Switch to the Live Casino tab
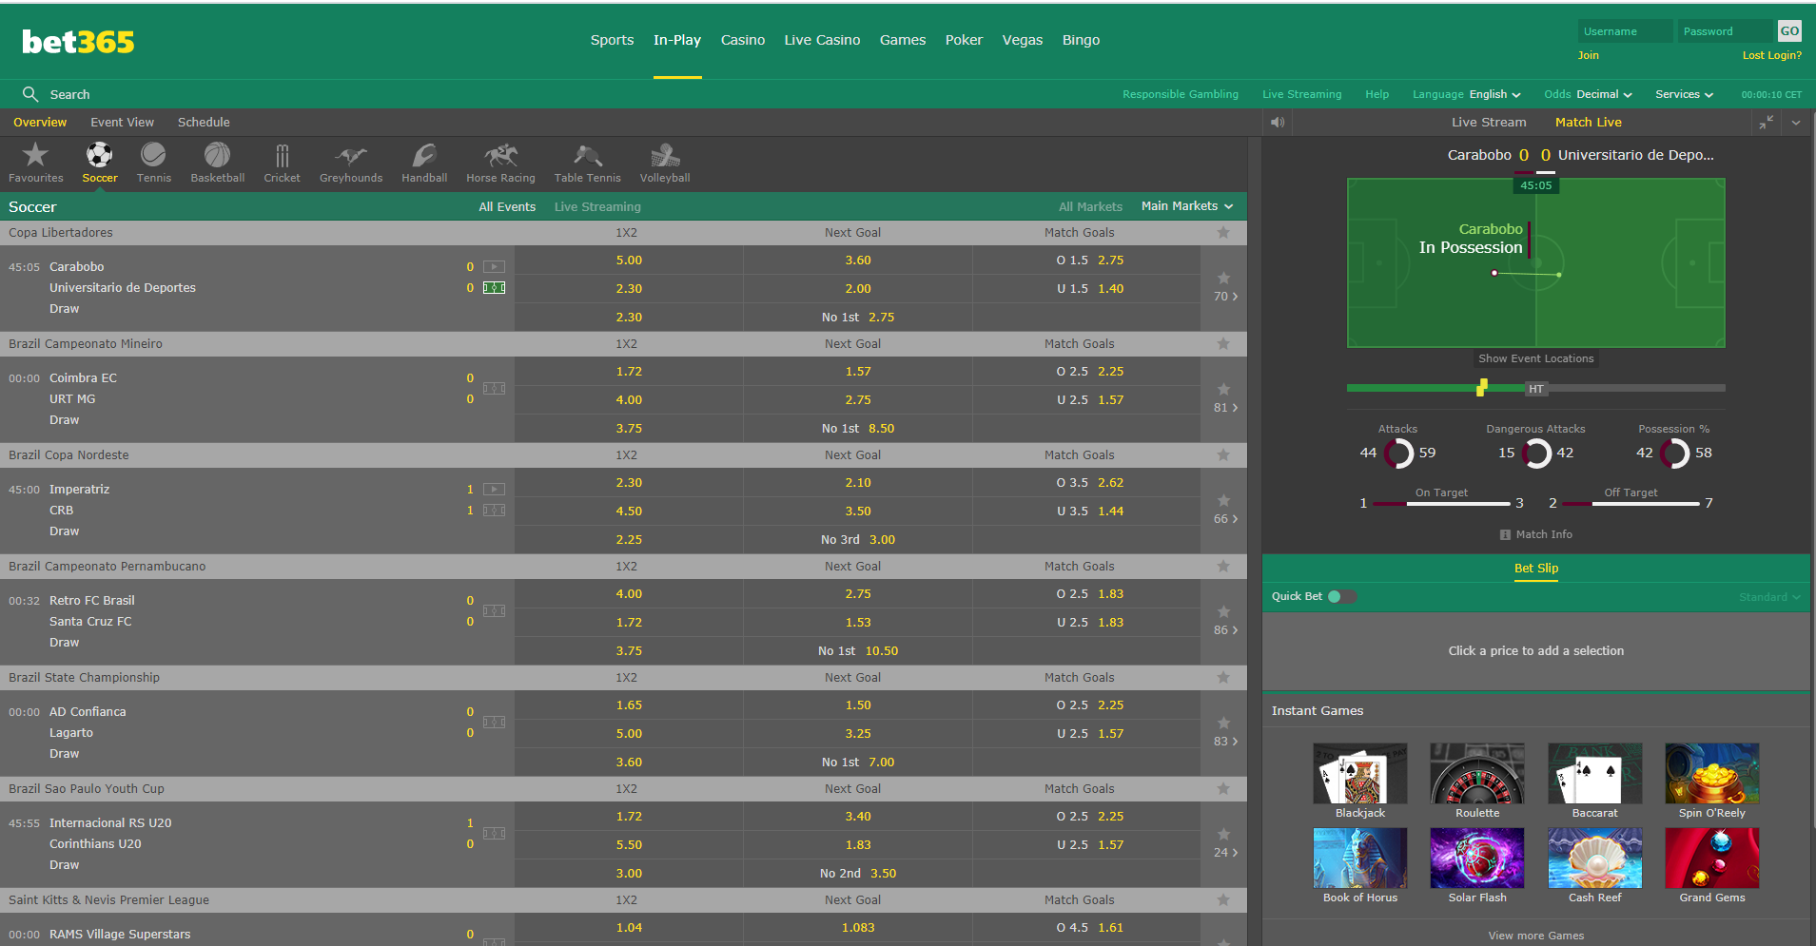This screenshot has height=946, width=1816. coord(822,40)
